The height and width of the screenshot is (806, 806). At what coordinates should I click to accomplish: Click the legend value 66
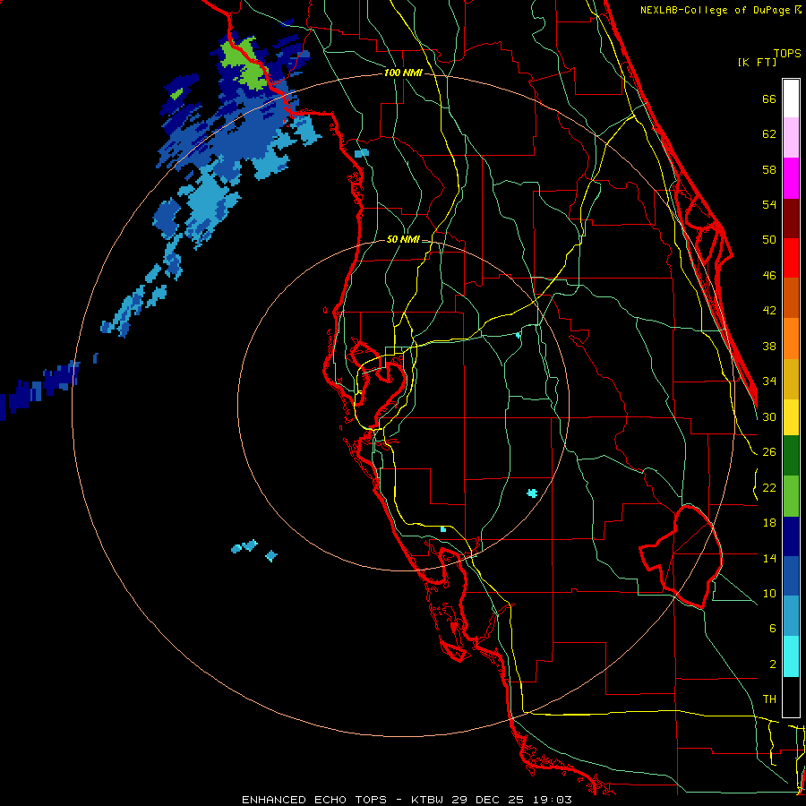[769, 99]
